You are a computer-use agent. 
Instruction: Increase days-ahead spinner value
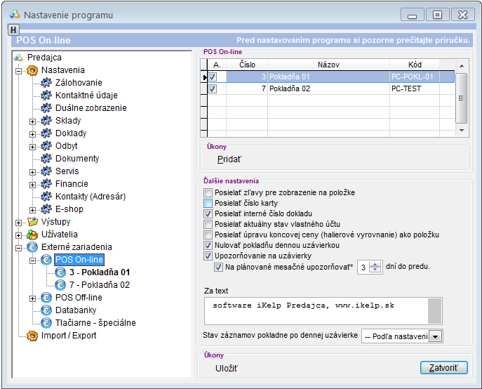pyautogui.click(x=375, y=264)
